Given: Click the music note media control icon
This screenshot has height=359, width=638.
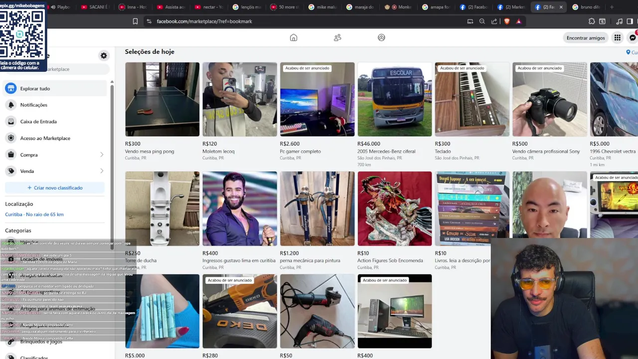Looking at the screenshot, I should click(x=619, y=21).
